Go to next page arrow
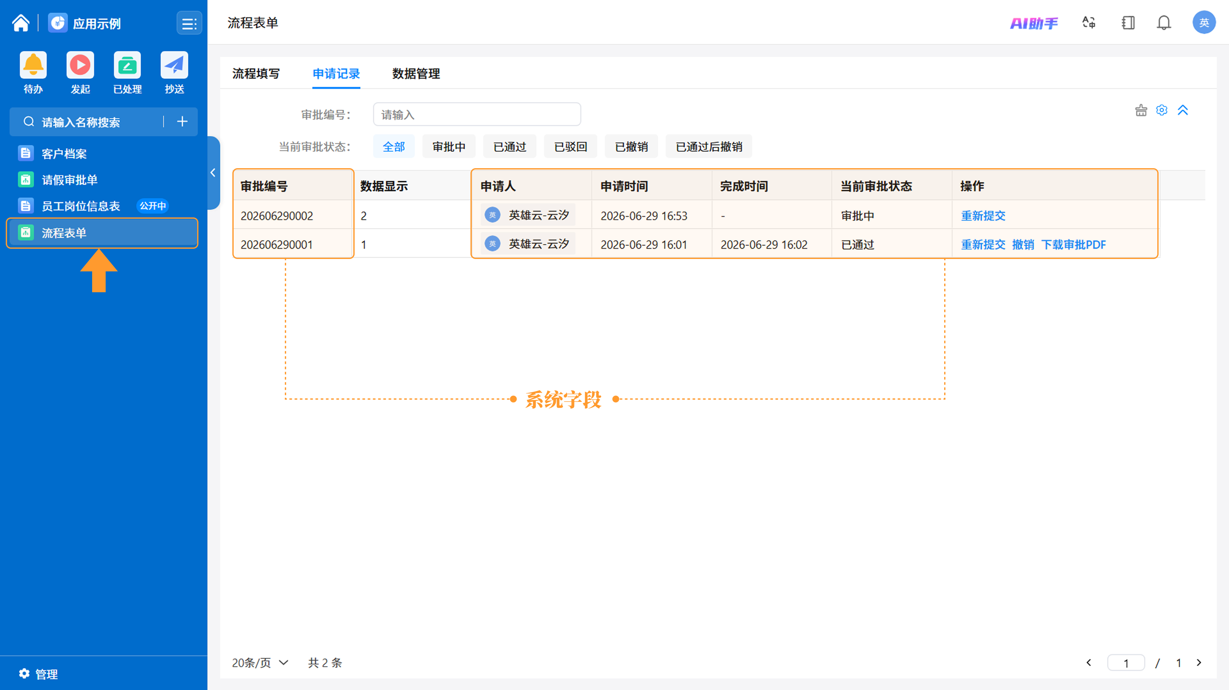 click(1199, 663)
